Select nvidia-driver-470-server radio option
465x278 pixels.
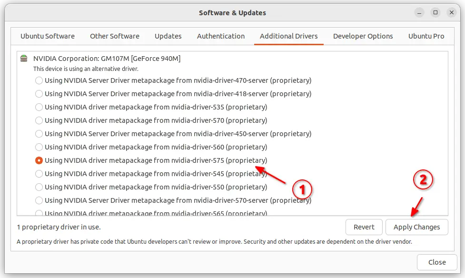(39, 80)
